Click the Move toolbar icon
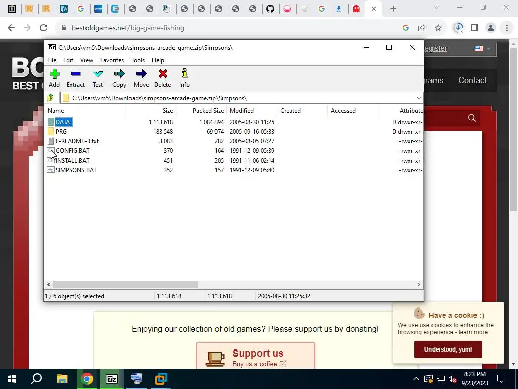Screen dimensions: 518x389 (x=141, y=74)
